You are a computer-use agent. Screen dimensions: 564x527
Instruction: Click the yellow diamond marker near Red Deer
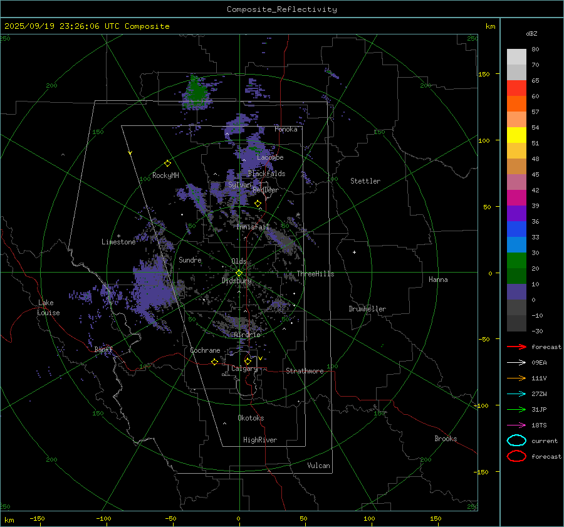pos(258,204)
